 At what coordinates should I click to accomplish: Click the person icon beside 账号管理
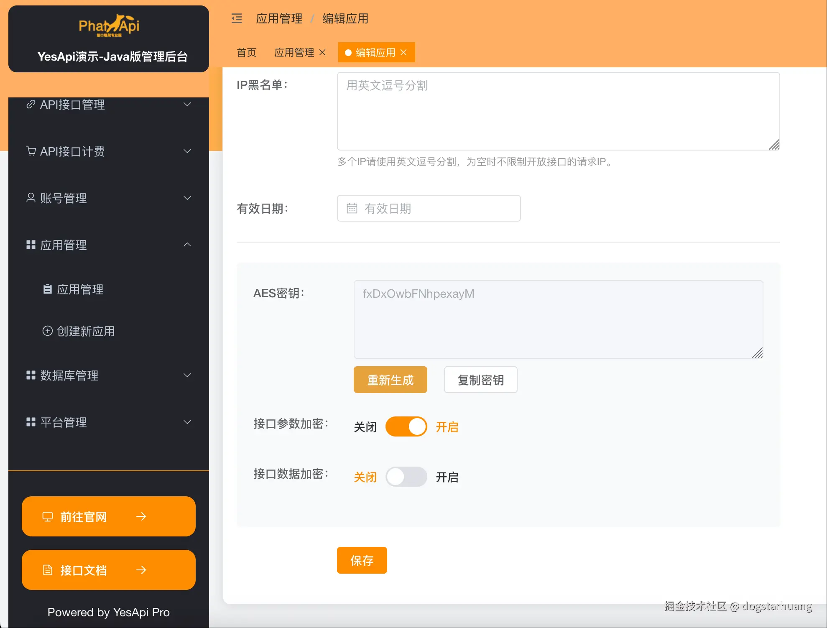(30, 198)
